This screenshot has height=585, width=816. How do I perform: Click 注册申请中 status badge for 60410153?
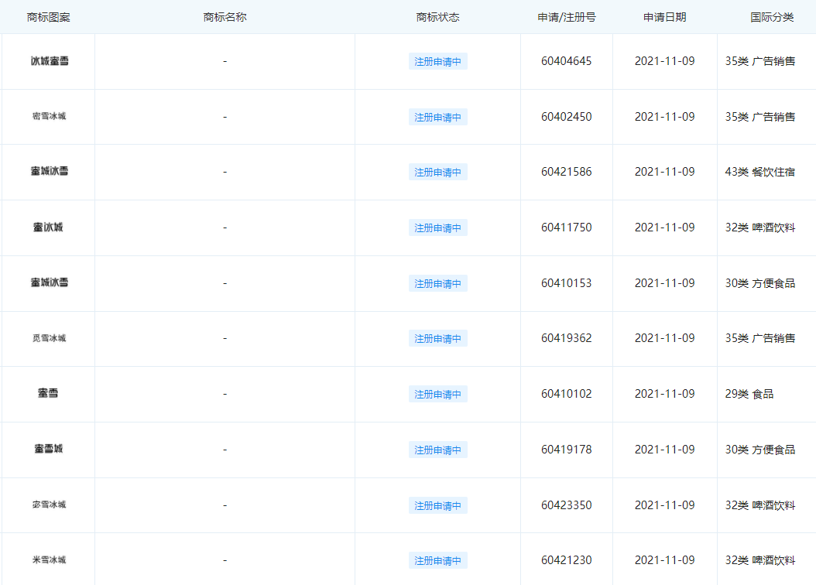pyautogui.click(x=437, y=283)
